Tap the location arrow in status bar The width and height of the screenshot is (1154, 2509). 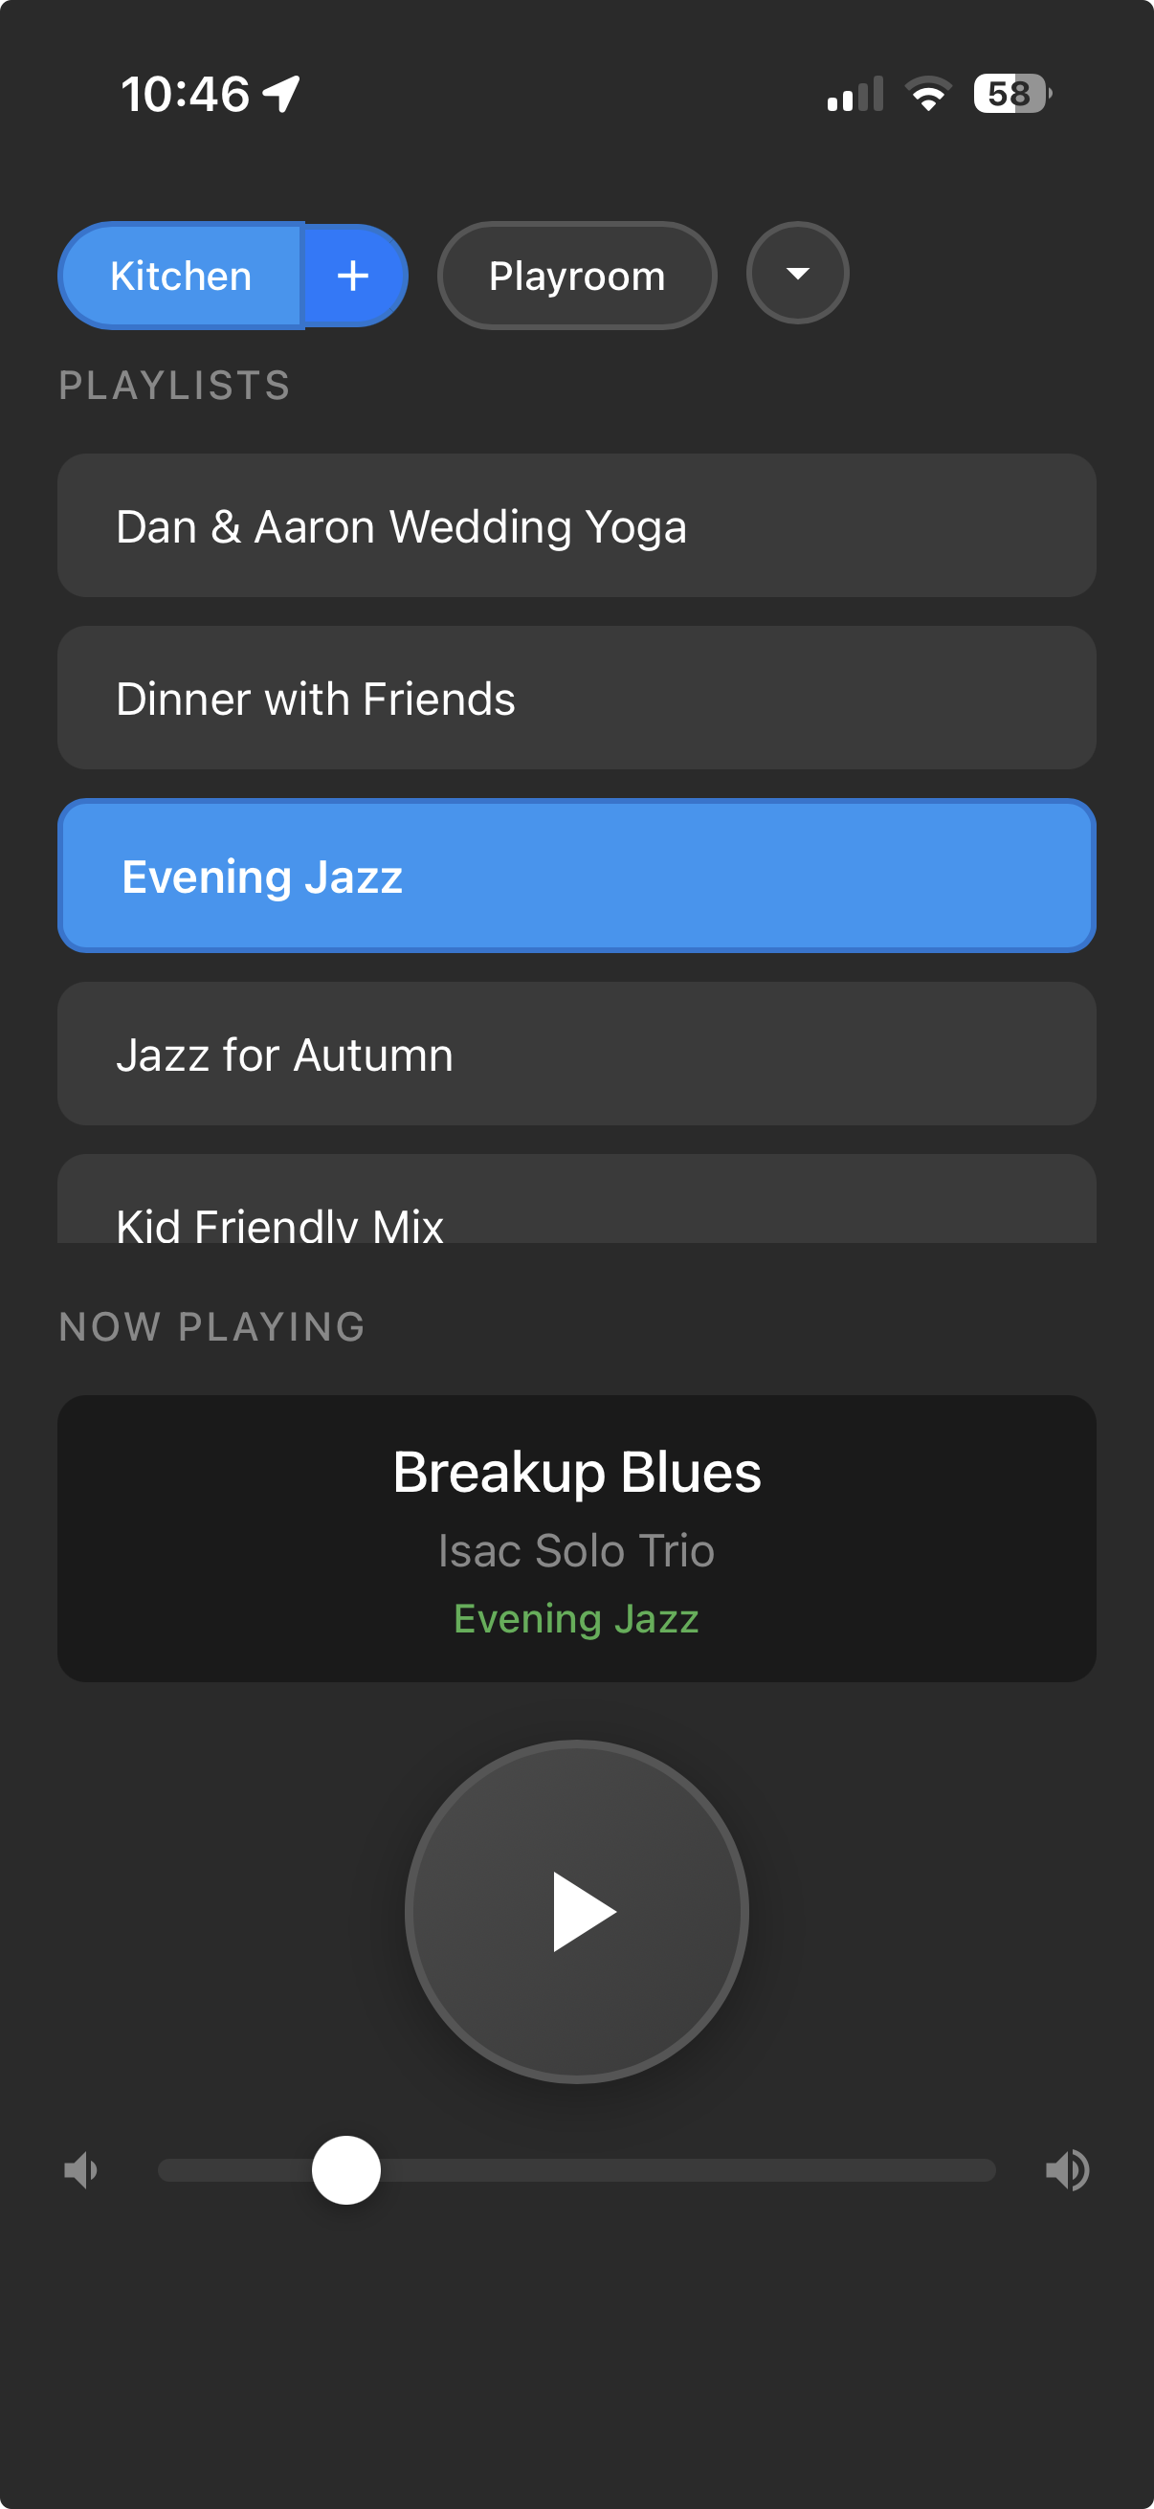[281, 95]
